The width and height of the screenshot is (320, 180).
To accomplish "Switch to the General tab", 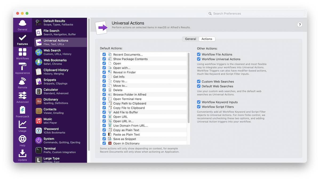I will [190, 39].
